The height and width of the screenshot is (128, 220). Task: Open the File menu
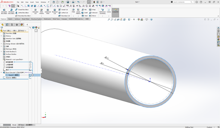pos(18,2)
